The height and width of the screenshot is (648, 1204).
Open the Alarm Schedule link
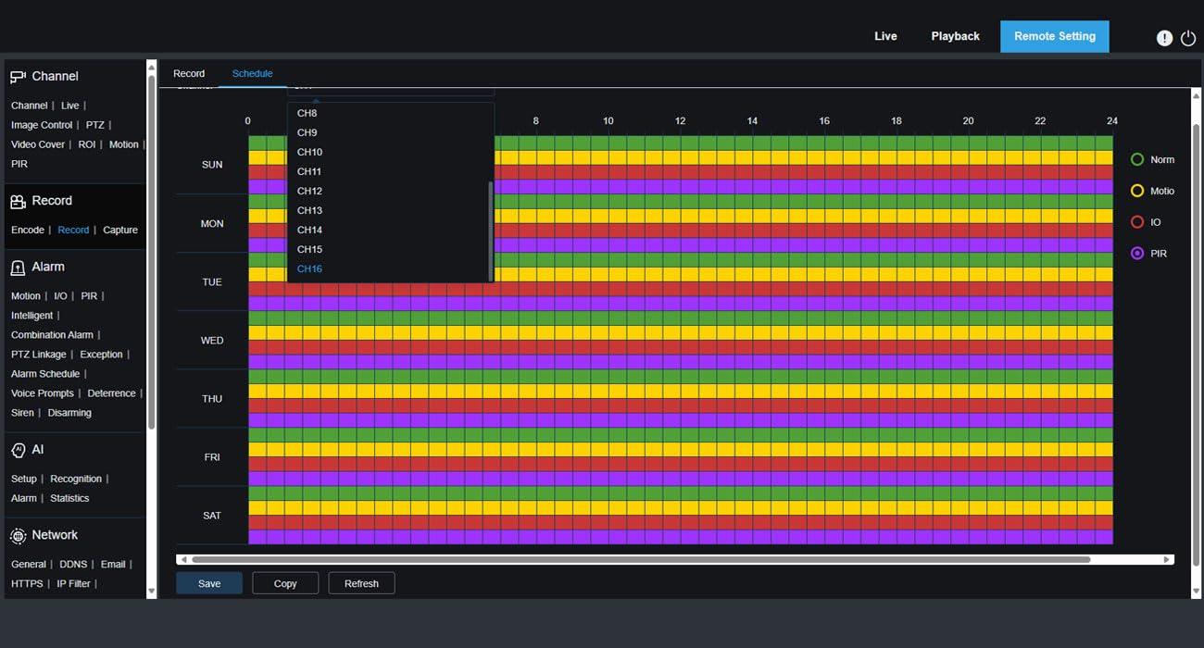[45, 374]
